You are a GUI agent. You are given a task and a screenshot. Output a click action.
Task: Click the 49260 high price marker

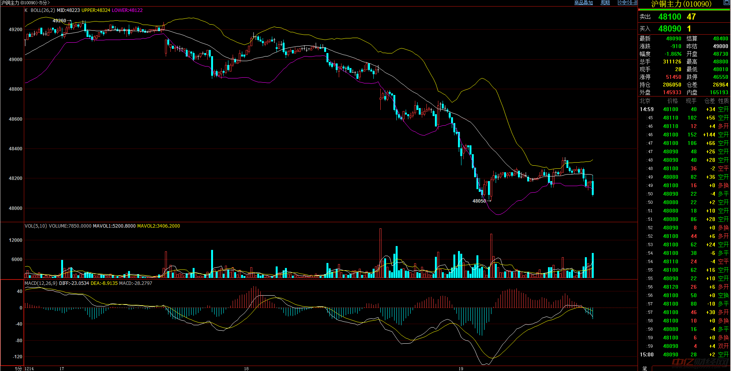tap(59, 21)
